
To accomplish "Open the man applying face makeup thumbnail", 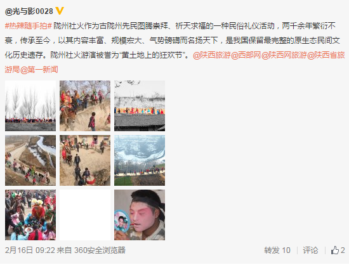I will click(140, 215).
